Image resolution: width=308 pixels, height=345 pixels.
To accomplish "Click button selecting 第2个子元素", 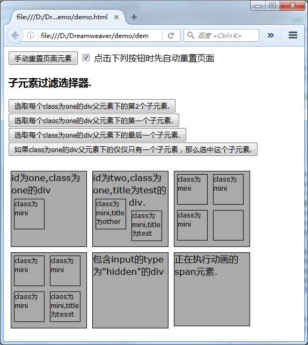I will [92, 106].
